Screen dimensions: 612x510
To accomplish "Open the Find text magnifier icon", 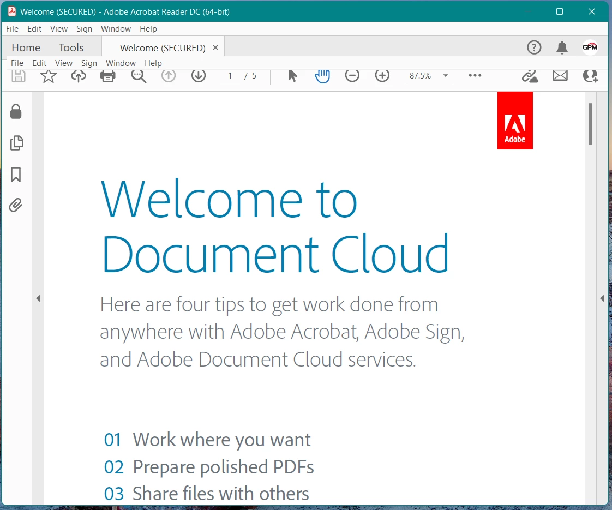I will pos(139,76).
